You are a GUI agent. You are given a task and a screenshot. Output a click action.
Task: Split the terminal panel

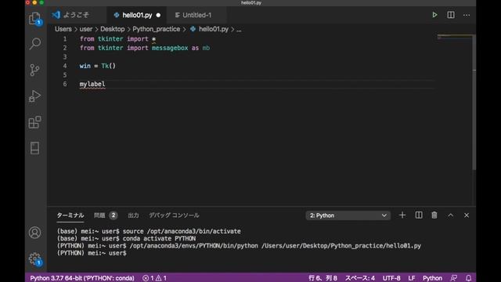(419, 215)
